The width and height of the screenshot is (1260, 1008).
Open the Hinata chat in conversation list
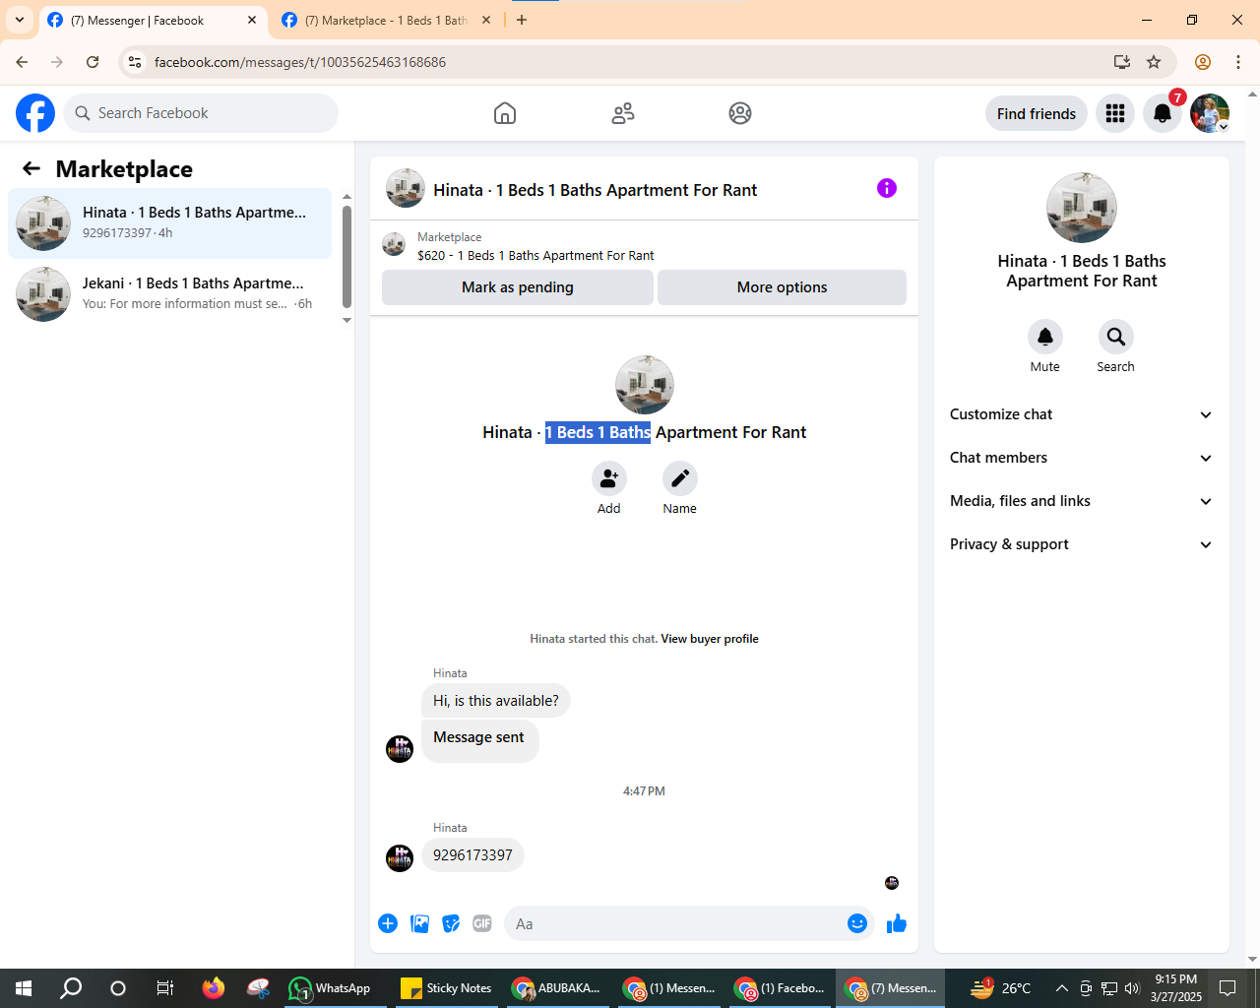pyautogui.click(x=170, y=223)
